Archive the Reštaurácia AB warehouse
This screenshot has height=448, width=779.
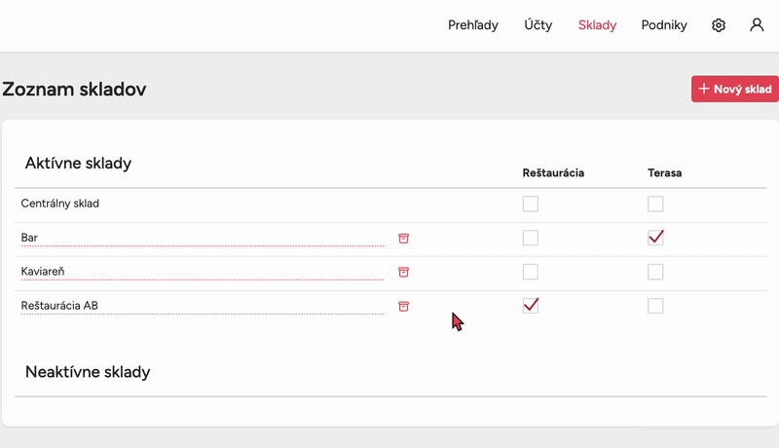[x=403, y=306]
